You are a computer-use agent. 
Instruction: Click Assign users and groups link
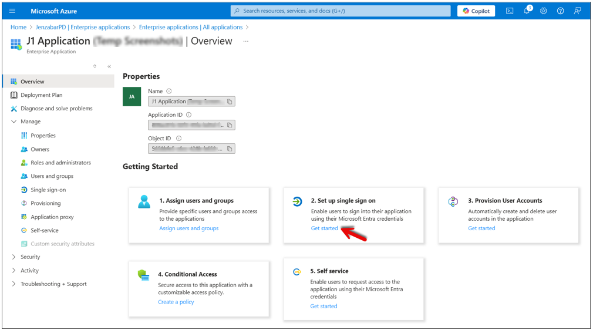click(x=188, y=228)
